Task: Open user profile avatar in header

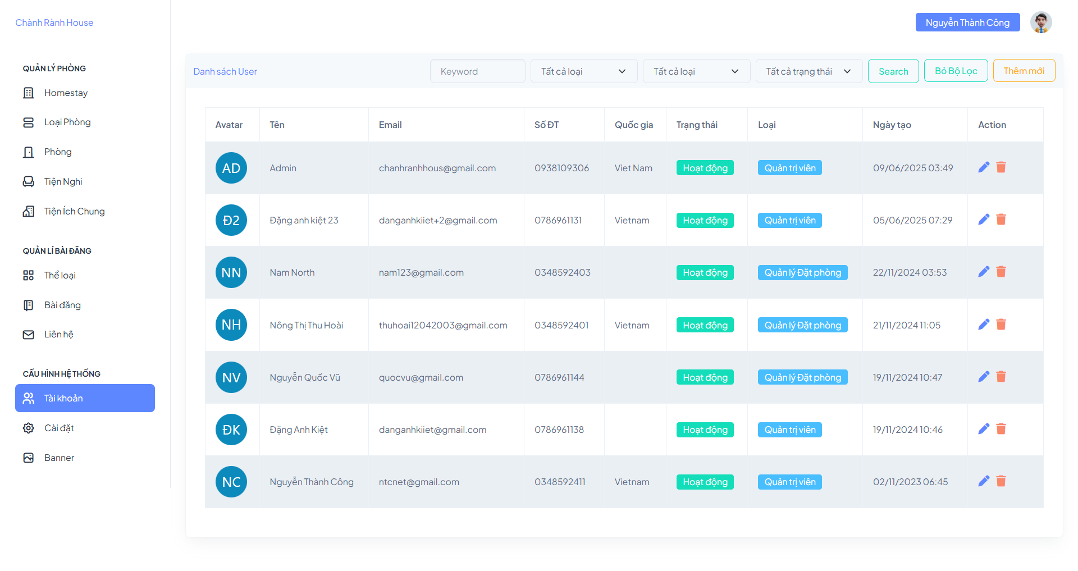Action: (1041, 22)
